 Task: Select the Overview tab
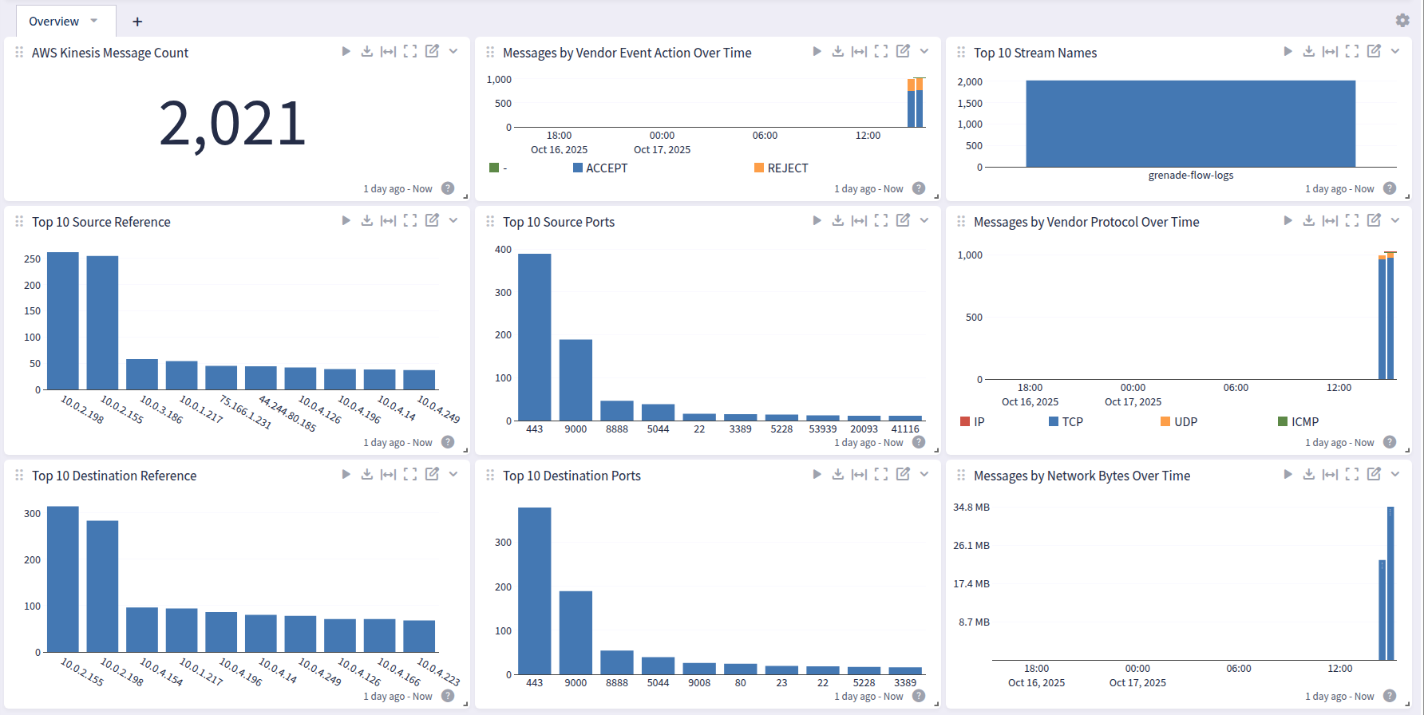53,22
